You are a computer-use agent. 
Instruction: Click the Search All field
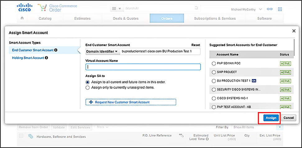[159, 9]
